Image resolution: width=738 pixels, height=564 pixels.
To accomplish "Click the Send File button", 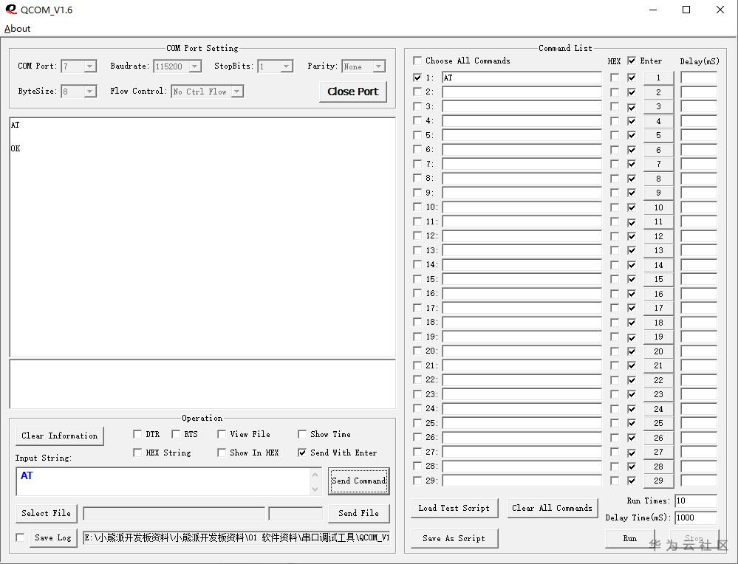I will [x=358, y=513].
